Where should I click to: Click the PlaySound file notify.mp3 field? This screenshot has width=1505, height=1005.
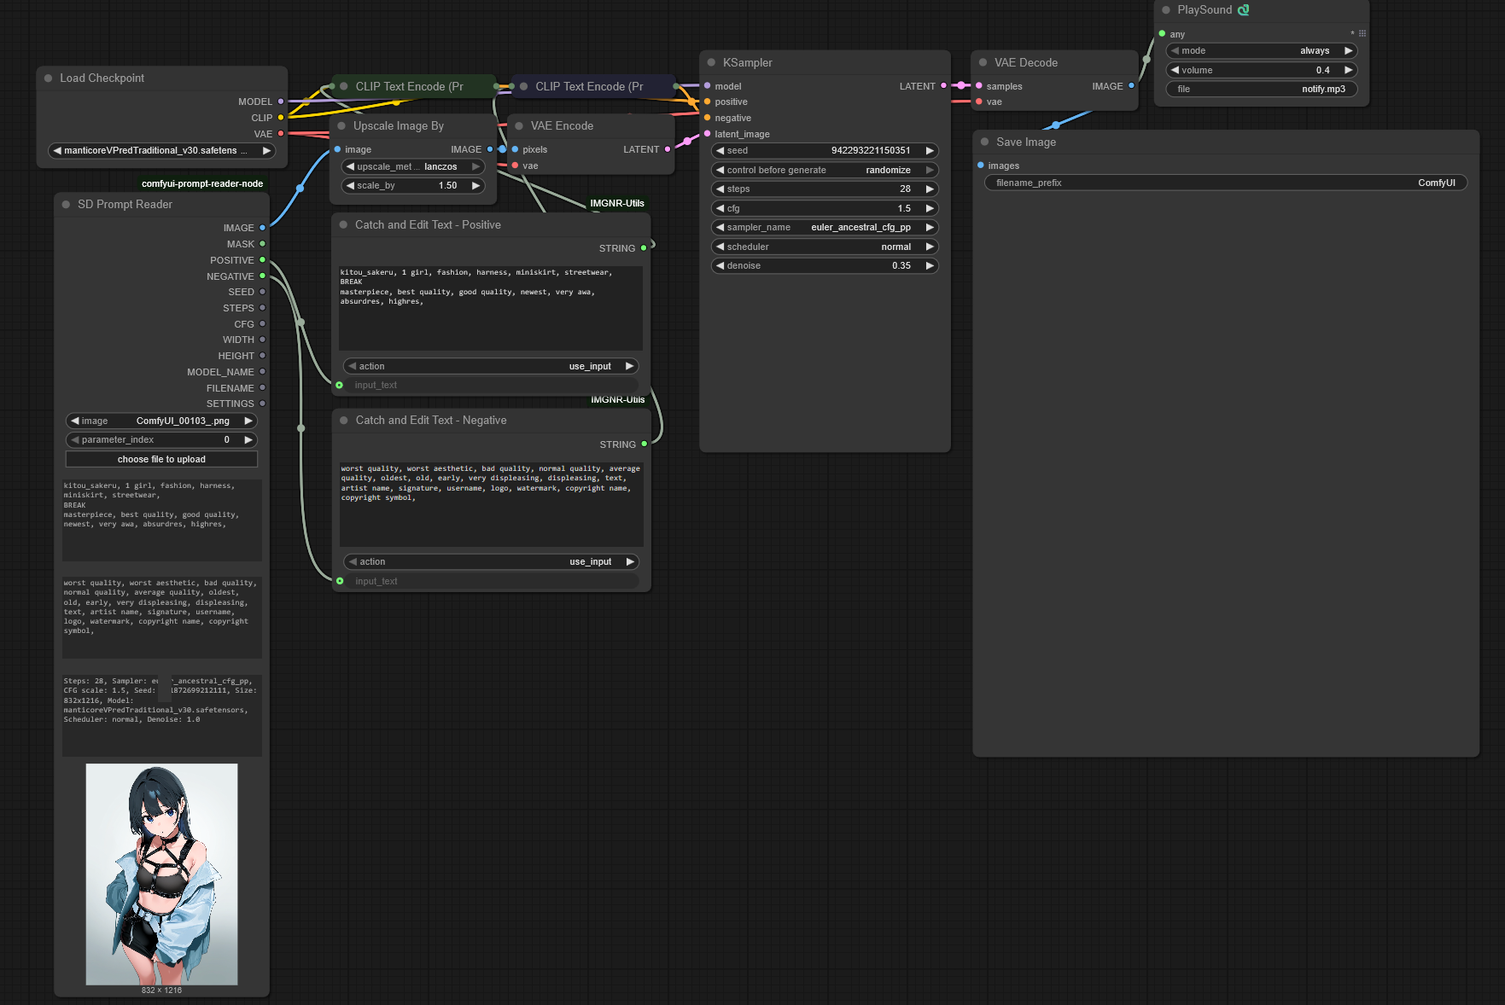coord(1262,89)
